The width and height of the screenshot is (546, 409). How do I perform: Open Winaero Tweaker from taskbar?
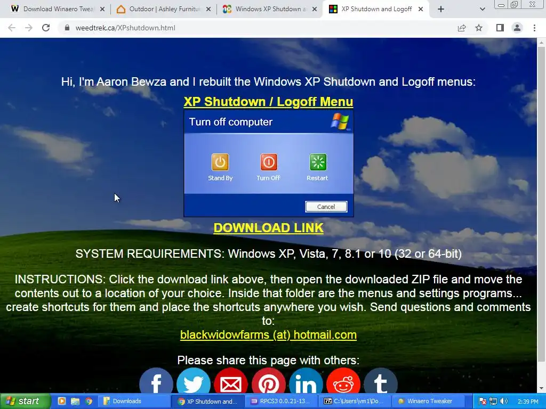pos(429,402)
